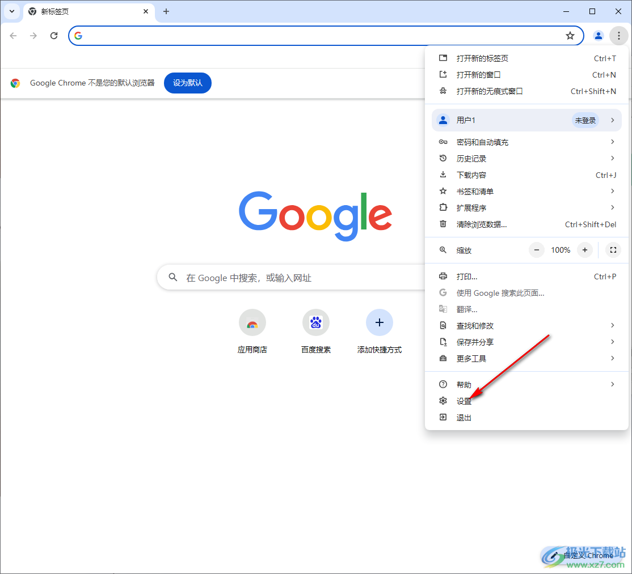Open a new tab with plus button
Image resolution: width=632 pixels, height=574 pixels.
[166, 11]
